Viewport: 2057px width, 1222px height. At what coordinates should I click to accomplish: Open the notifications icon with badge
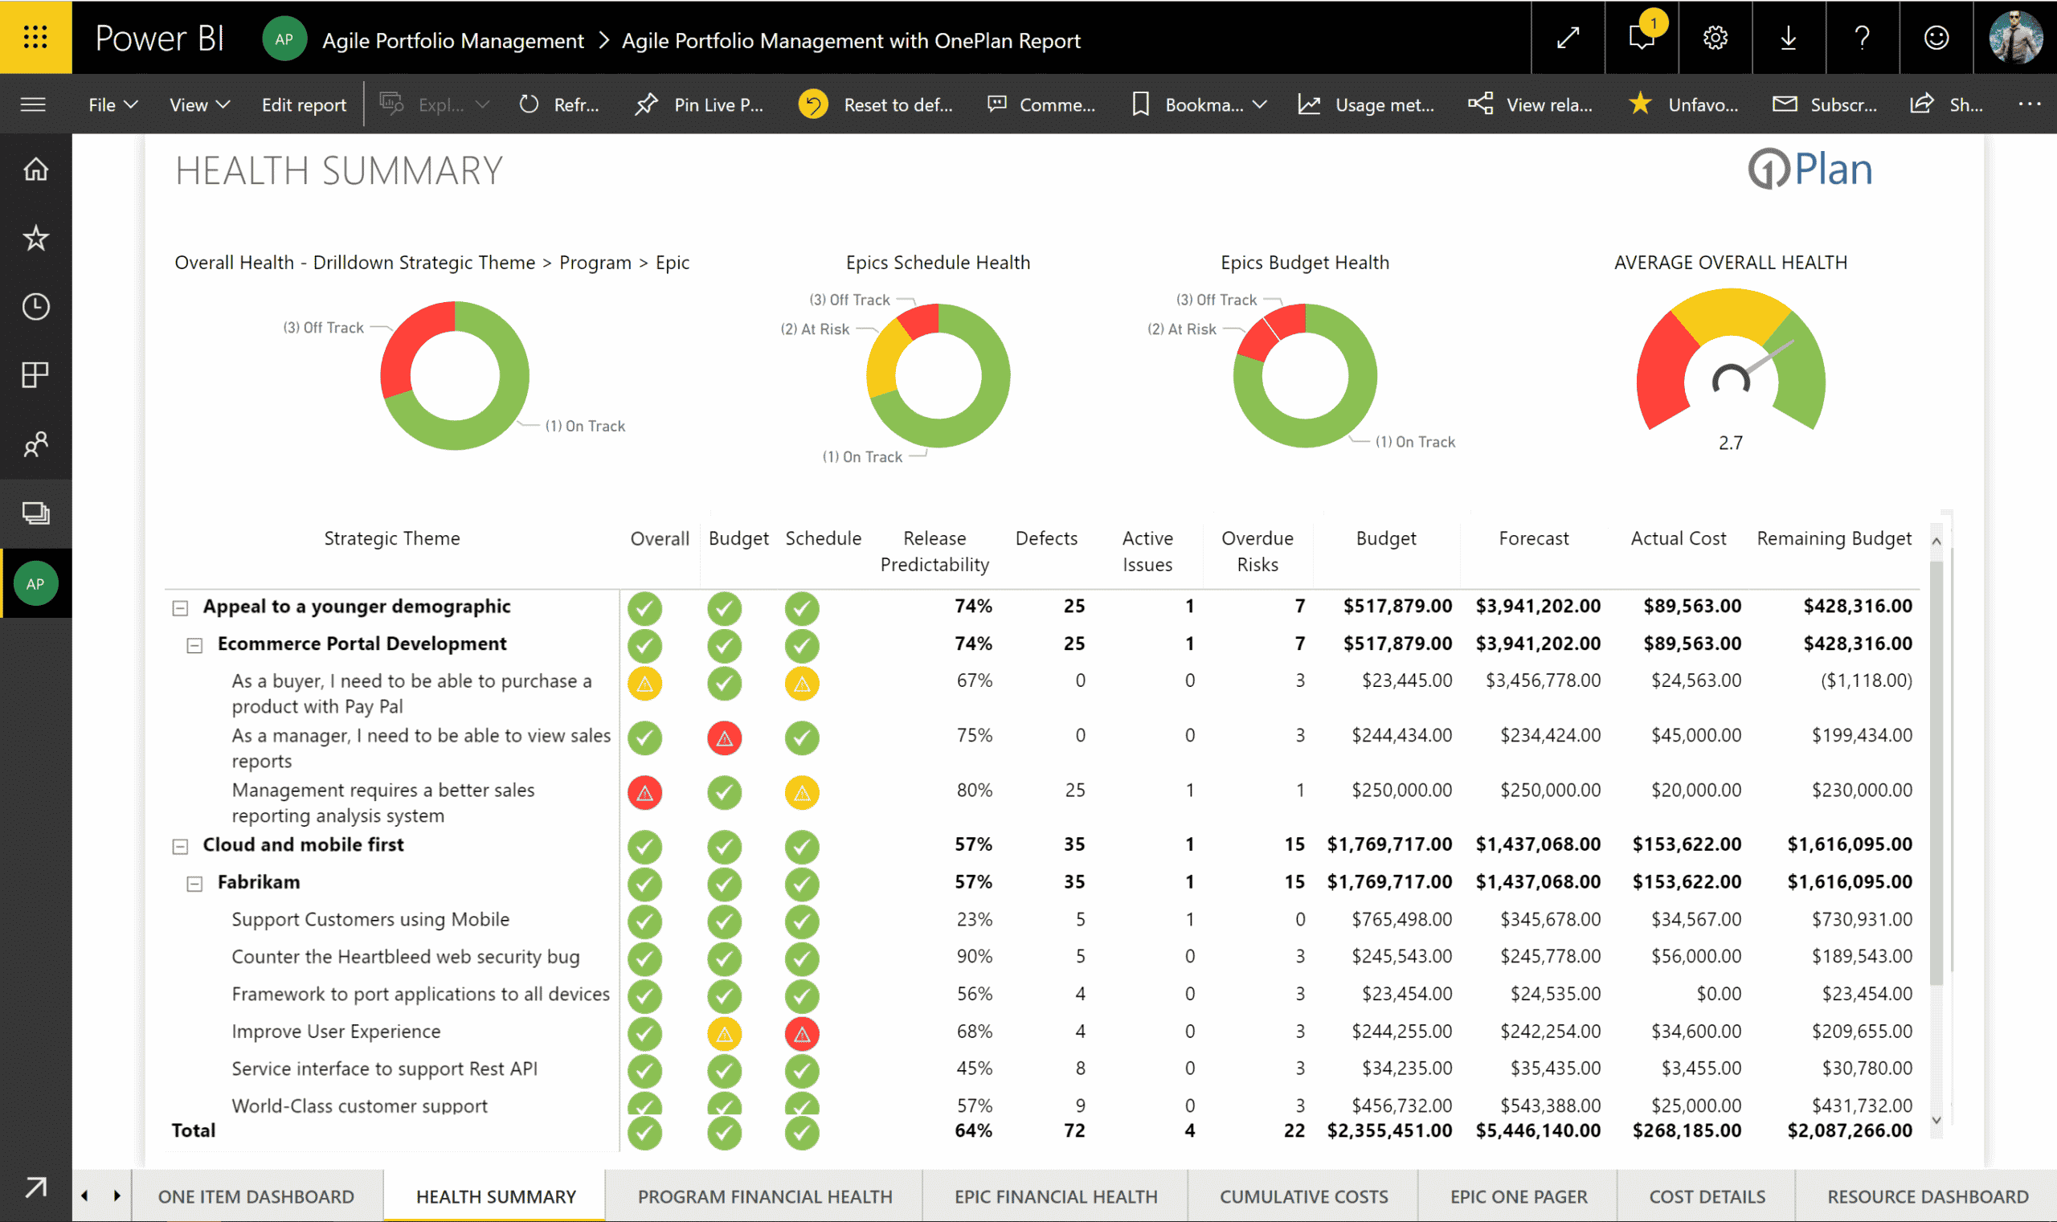[1642, 38]
